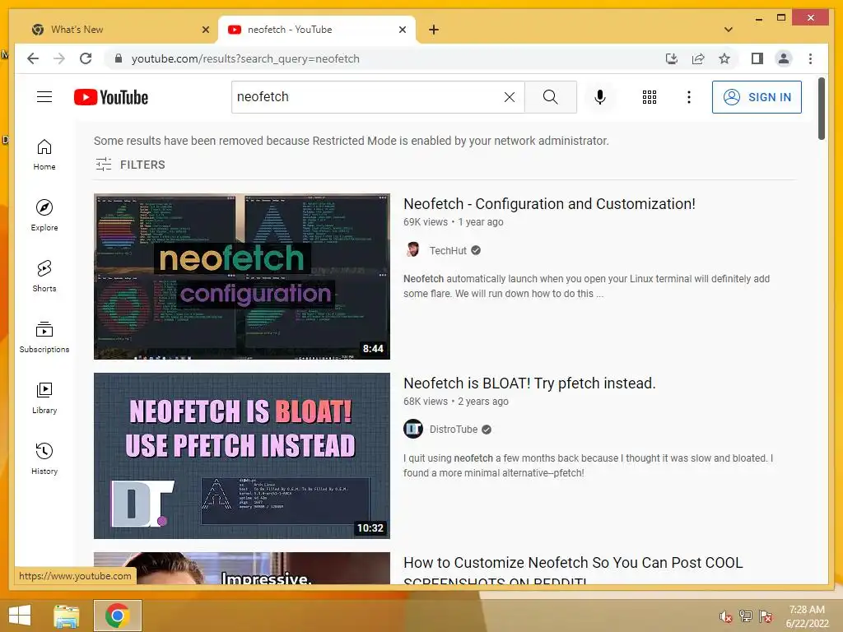Open Chrome profile avatar

point(784,58)
